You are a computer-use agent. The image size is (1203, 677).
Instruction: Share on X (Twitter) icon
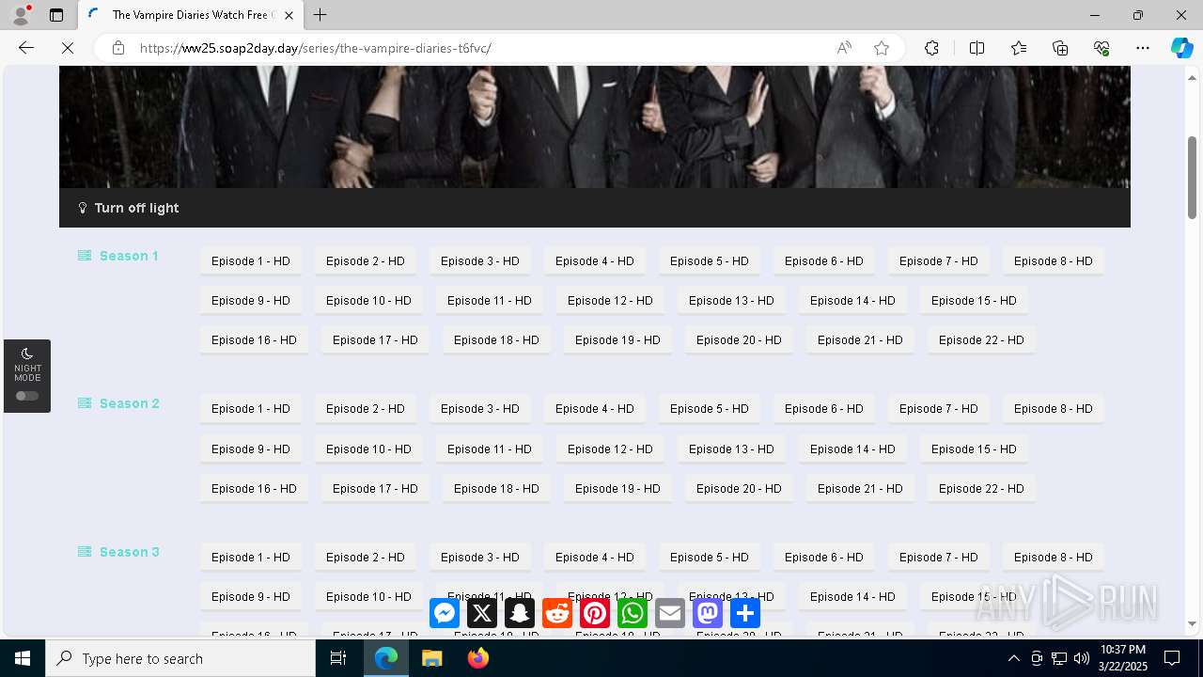tap(482, 614)
